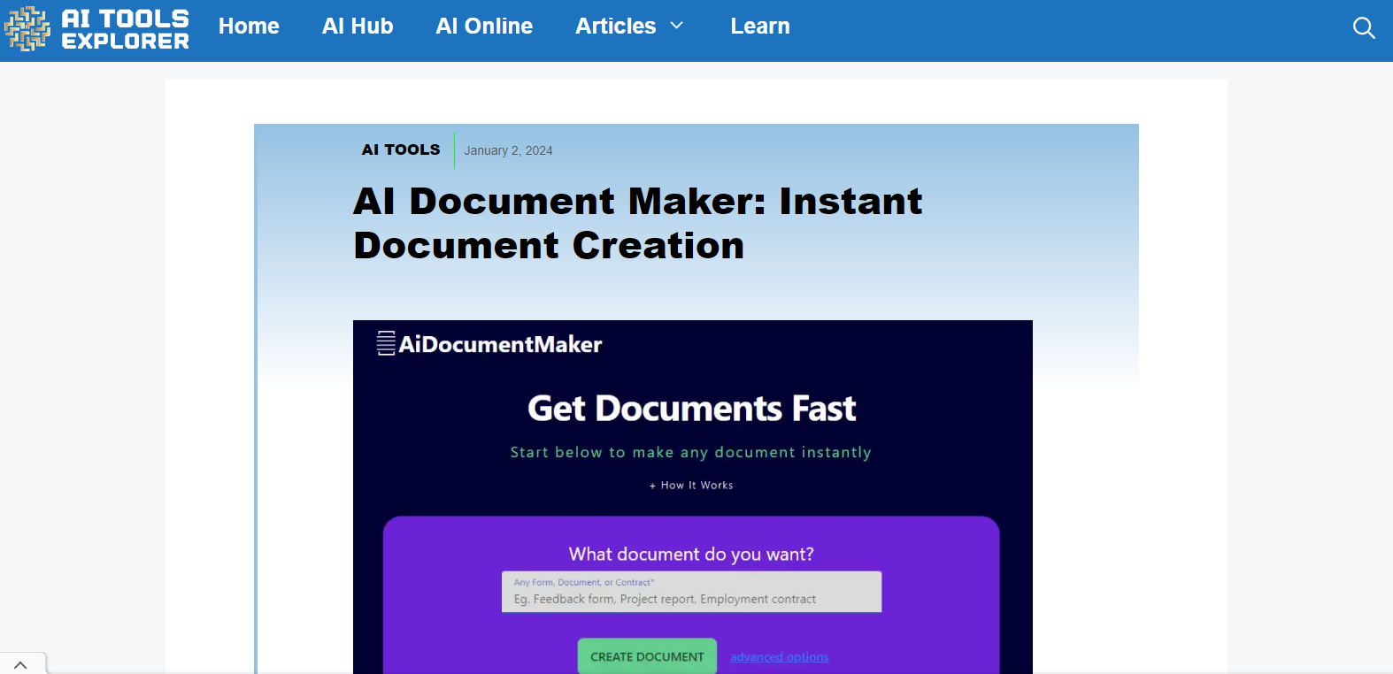This screenshot has width=1393, height=674.
Task: Select the AI Online menu item
Action: (x=484, y=27)
